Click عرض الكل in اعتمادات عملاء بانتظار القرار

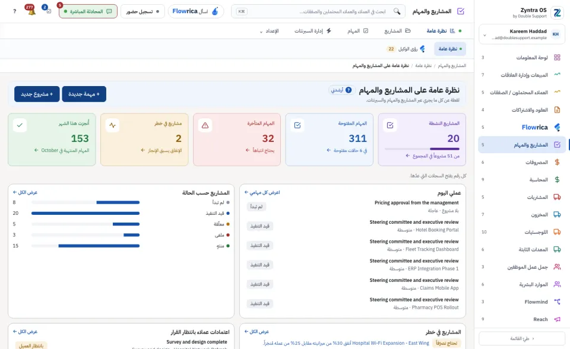[25, 332]
